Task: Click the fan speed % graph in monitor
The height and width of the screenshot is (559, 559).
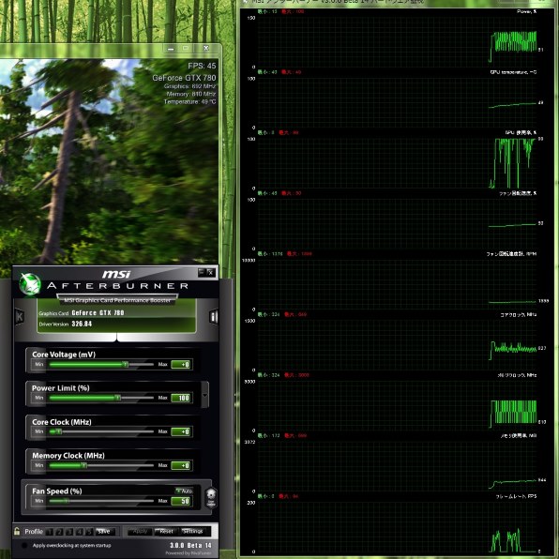Action: [397, 224]
